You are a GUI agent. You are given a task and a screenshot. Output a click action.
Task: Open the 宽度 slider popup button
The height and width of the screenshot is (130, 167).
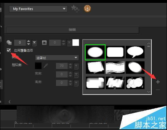(x=76, y=75)
